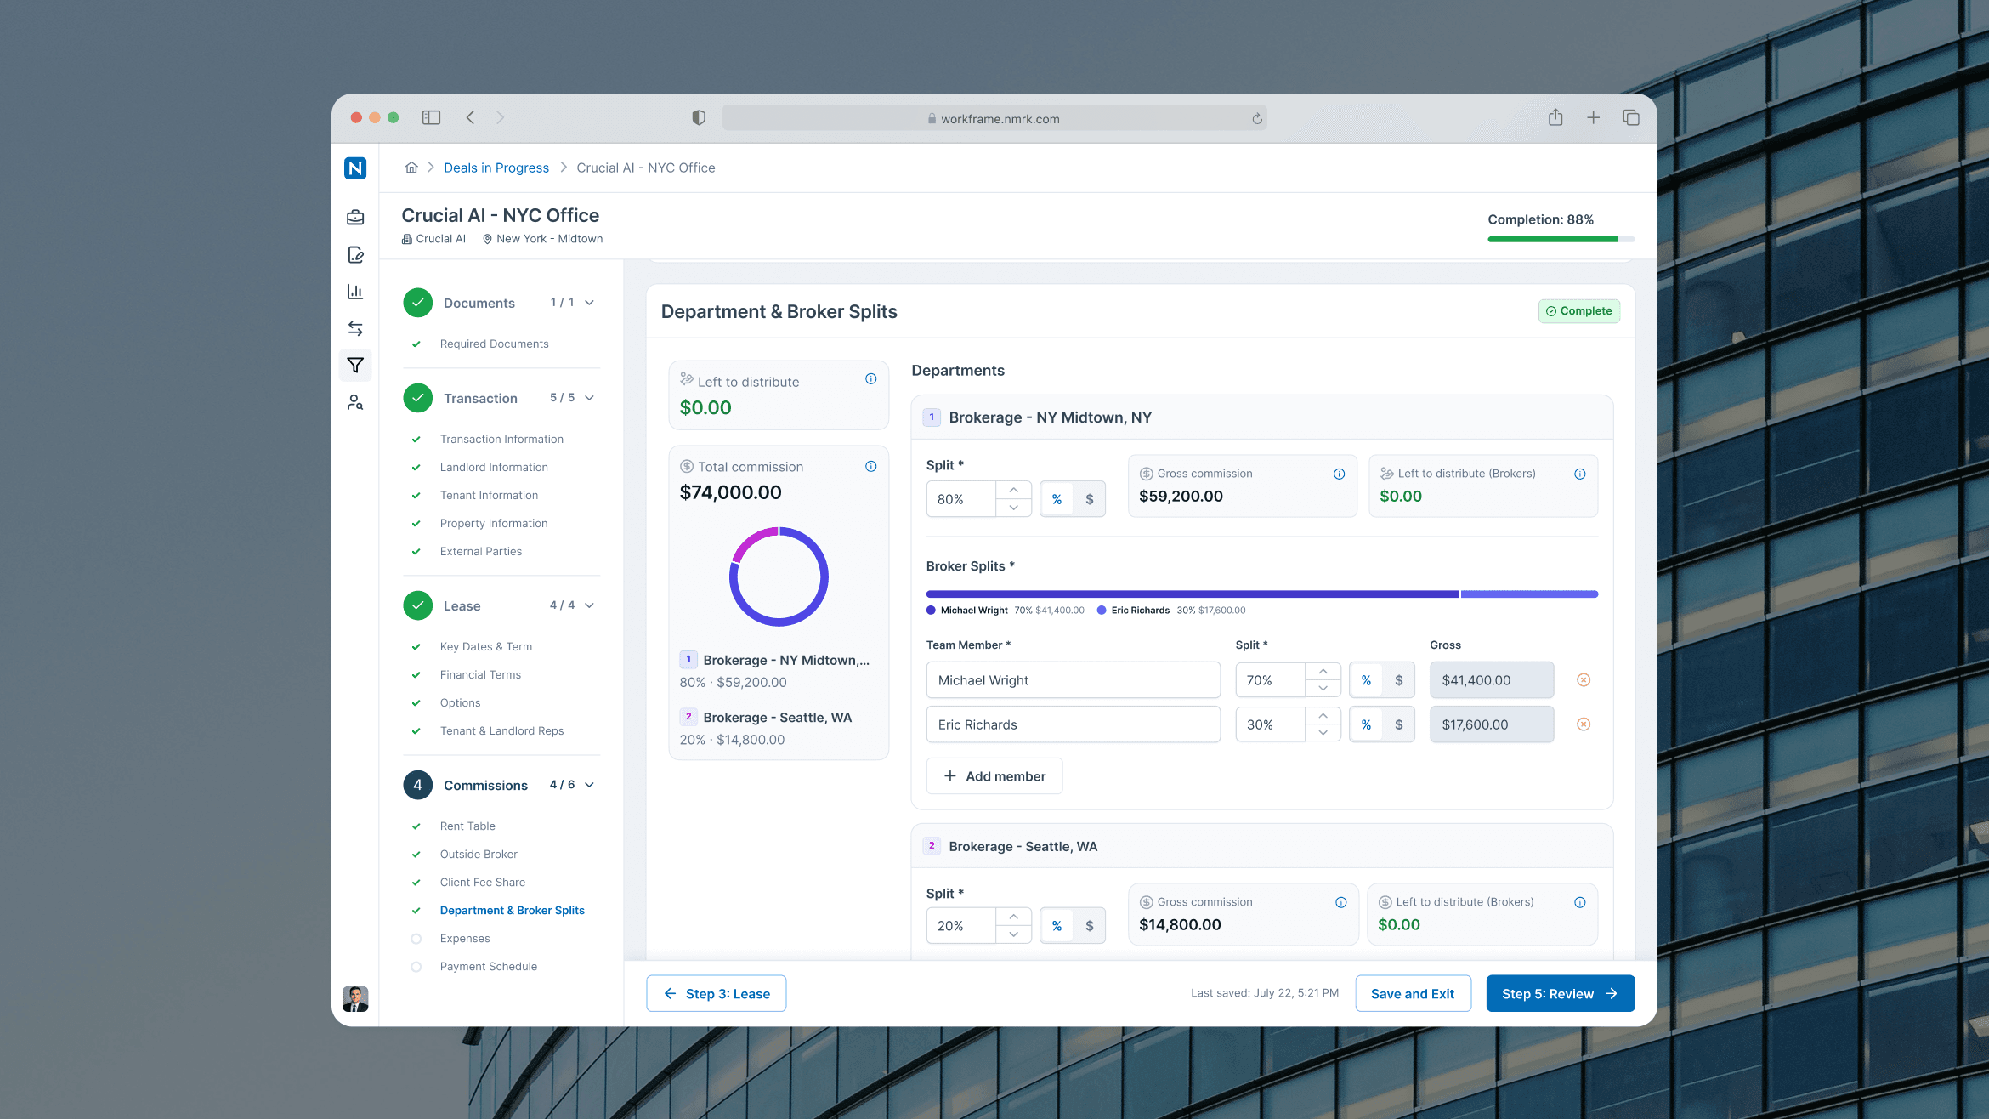Go to home via breadcrumb house icon

pos(411,168)
